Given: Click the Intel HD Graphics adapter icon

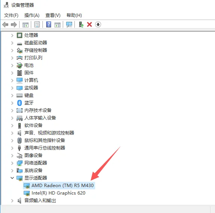Looking at the screenshot, I should (27, 193).
